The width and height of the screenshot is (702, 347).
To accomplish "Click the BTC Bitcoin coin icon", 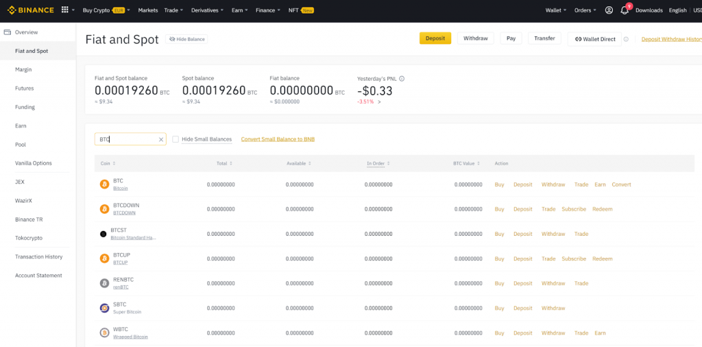I will pos(104,184).
